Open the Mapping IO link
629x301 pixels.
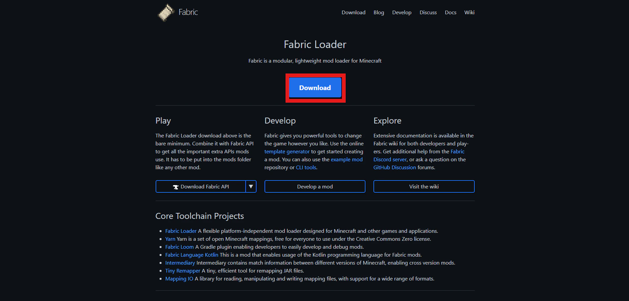179,278
